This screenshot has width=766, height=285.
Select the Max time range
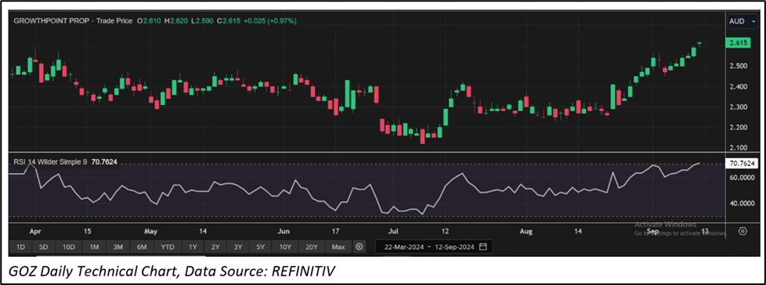pos(338,247)
